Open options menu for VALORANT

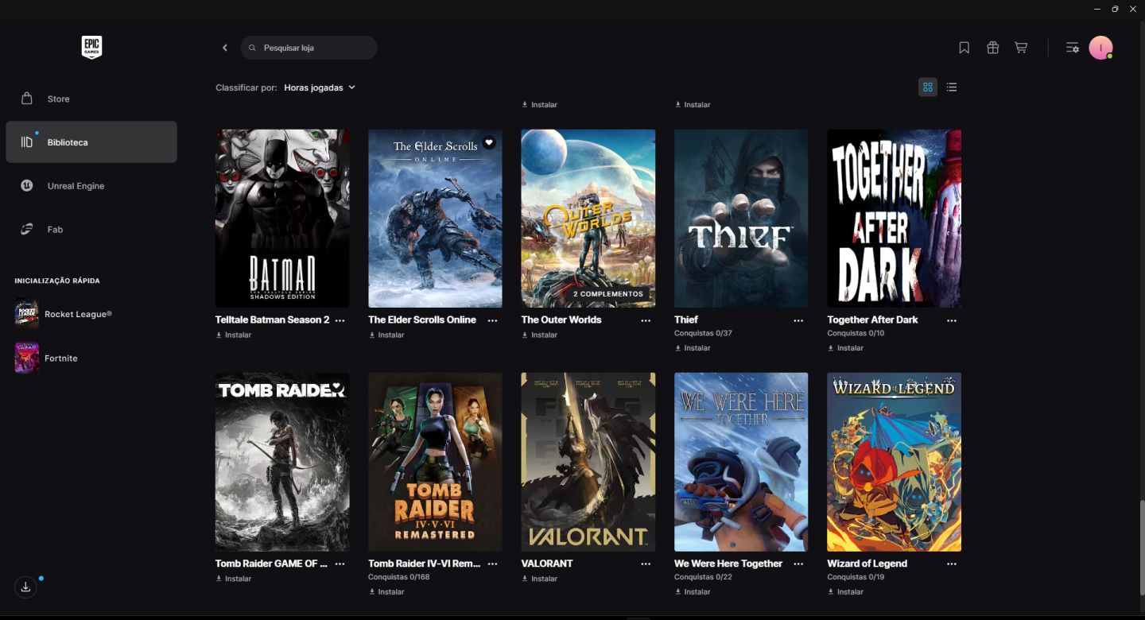[x=646, y=564]
